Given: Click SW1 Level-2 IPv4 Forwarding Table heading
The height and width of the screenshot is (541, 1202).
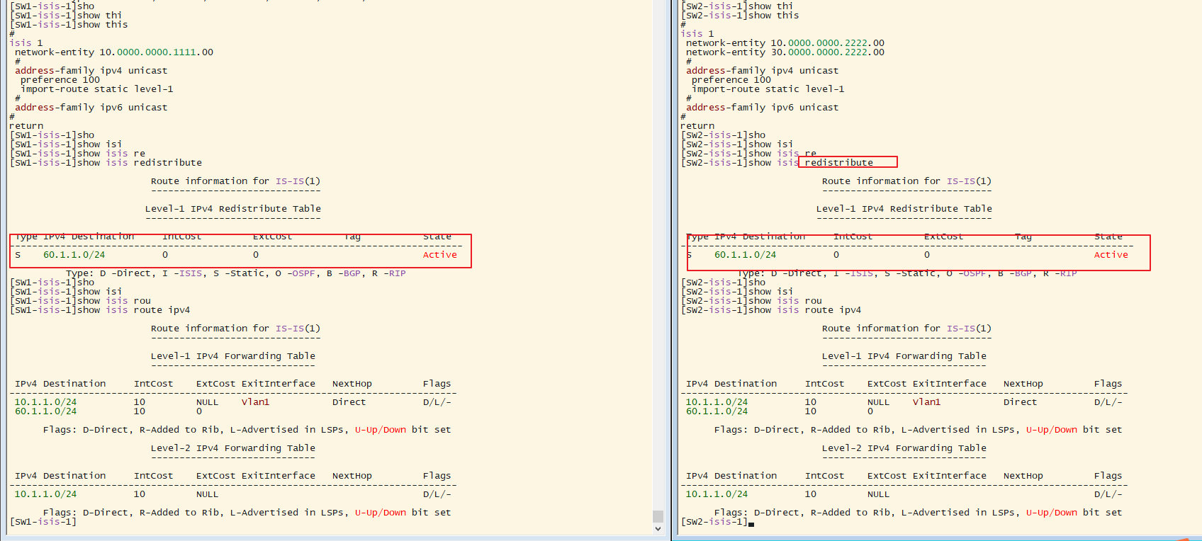Looking at the screenshot, I should click(232, 448).
